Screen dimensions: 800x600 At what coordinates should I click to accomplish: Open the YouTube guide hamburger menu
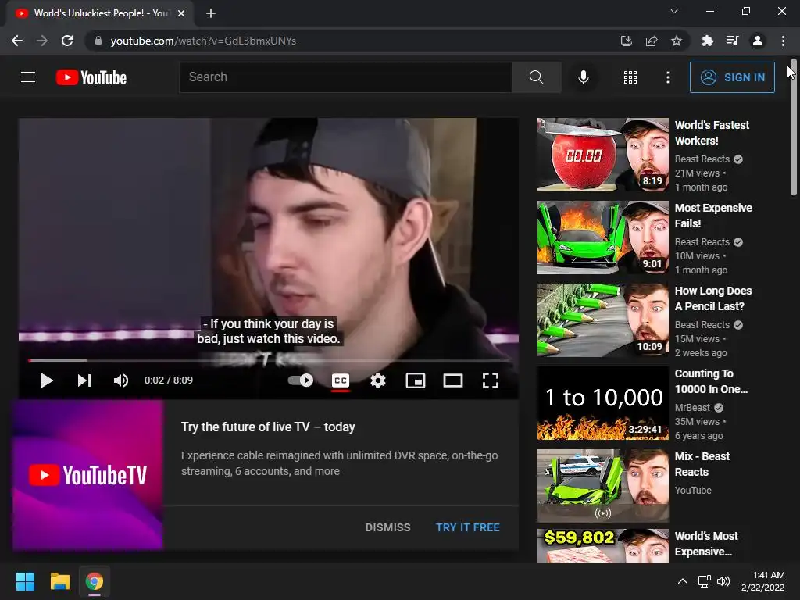[x=28, y=77]
